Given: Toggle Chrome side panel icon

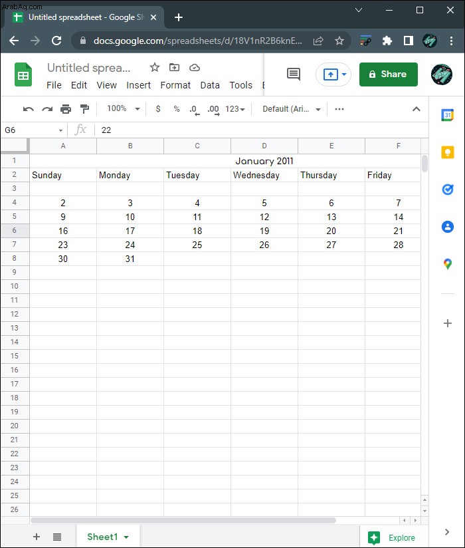Looking at the screenshot, I should [408, 41].
